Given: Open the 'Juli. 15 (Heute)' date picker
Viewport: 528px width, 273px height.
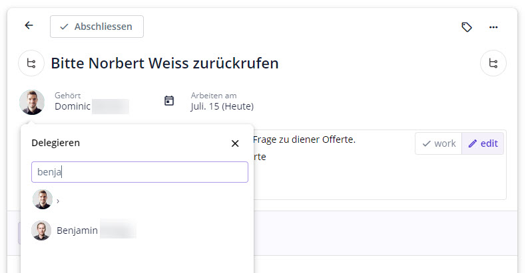Looking at the screenshot, I should (x=222, y=106).
